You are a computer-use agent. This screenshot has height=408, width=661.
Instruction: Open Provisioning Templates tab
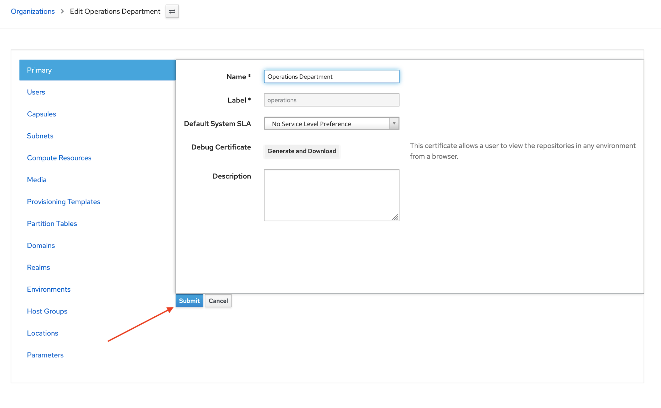coord(63,202)
